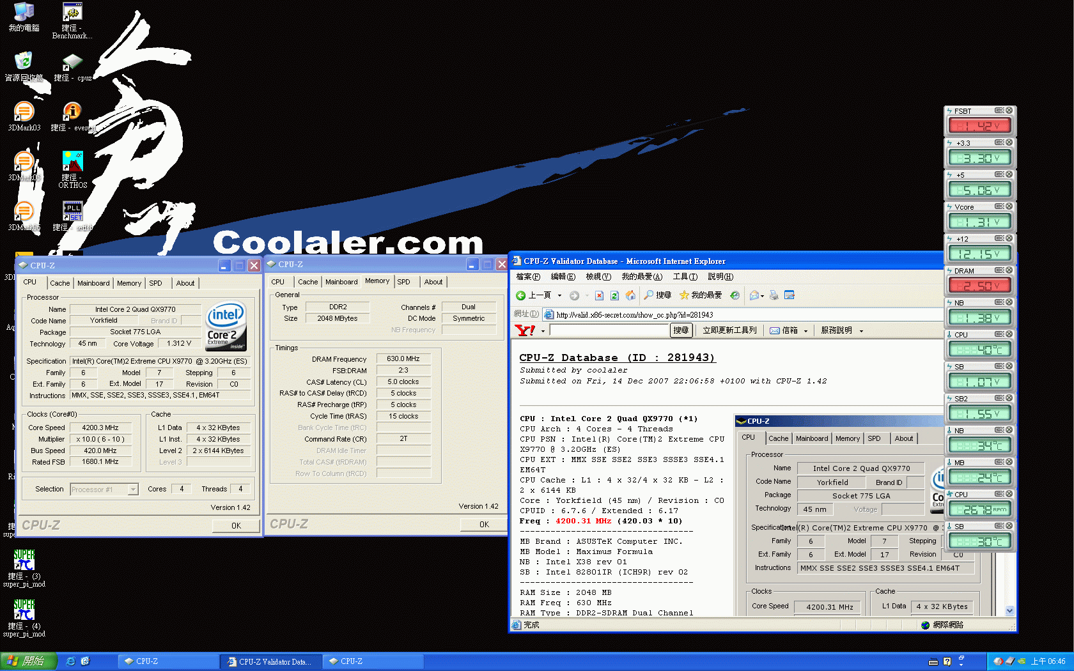Image resolution: width=1074 pixels, height=671 pixels.
Task: Open the IE Edit menu
Action: (x=563, y=277)
